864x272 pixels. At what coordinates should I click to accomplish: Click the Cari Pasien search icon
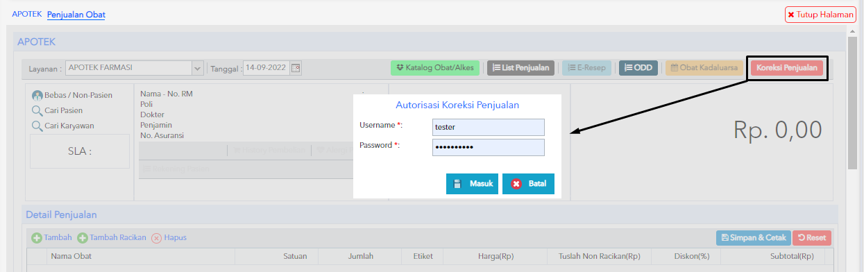[37, 110]
